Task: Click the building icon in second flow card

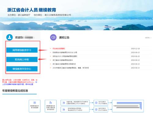Action: (x=50, y=103)
